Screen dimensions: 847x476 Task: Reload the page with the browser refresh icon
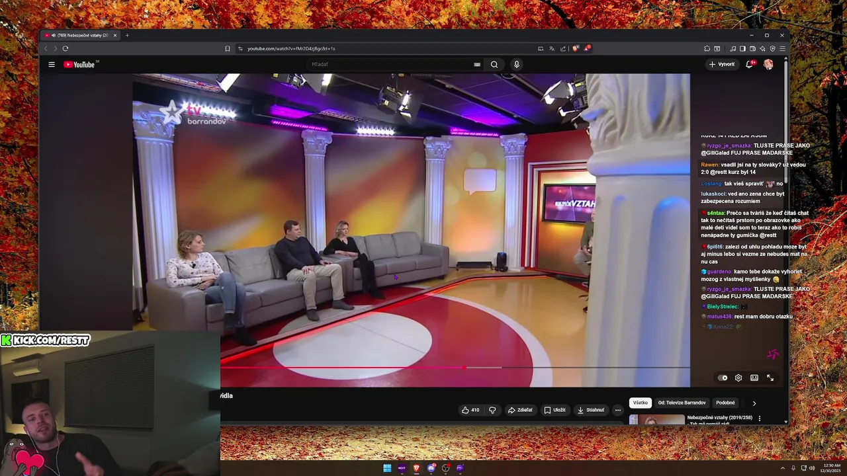coord(66,48)
